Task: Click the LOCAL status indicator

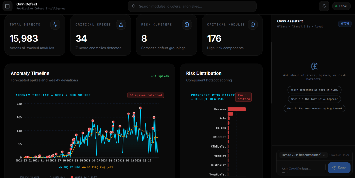Action: pyautogui.click(x=341, y=6)
